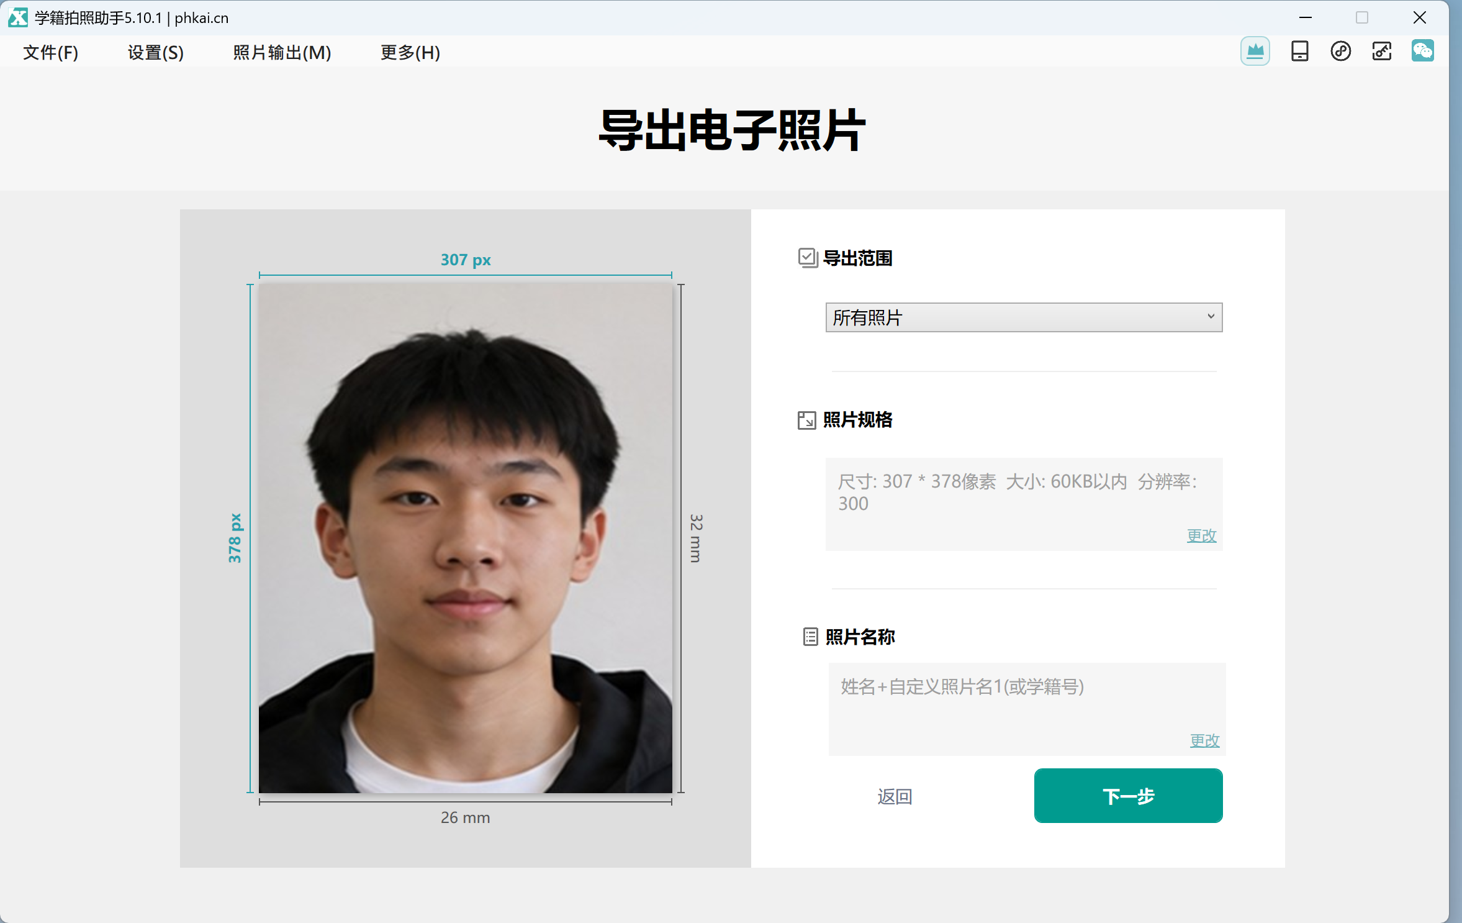Click the photo spec text 尺寸: 307 * 378像素
Viewport: 1462px width, 923px height.
click(x=917, y=481)
